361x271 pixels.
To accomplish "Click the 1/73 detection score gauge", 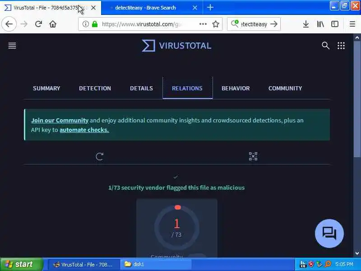I will (176, 228).
